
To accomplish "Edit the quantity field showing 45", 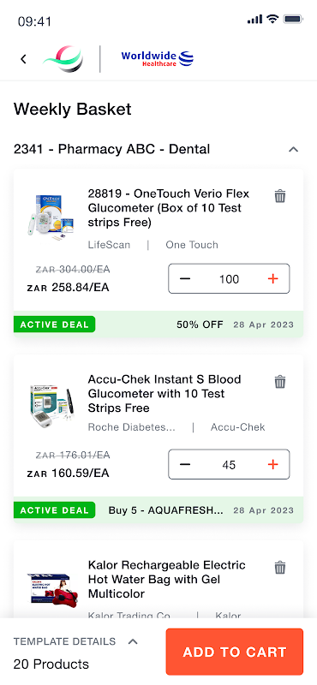I will coord(229,464).
